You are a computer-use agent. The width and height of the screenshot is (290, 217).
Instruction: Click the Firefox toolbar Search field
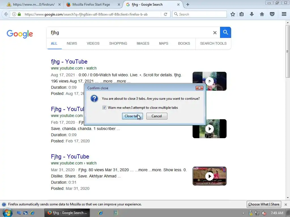pos(199,14)
